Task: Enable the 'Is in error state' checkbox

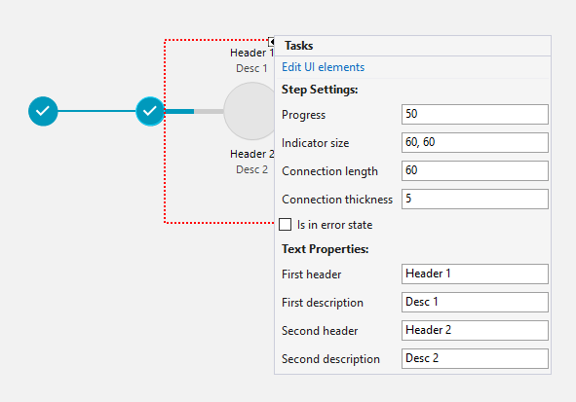Action: click(x=285, y=225)
